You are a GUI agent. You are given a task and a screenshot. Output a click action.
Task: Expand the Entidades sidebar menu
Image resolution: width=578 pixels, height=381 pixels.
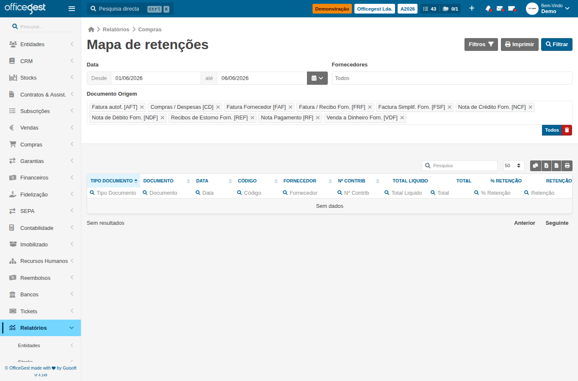point(41,44)
